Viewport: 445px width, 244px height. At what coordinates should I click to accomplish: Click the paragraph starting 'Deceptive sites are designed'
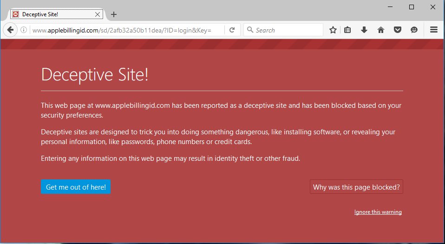pyautogui.click(x=218, y=137)
